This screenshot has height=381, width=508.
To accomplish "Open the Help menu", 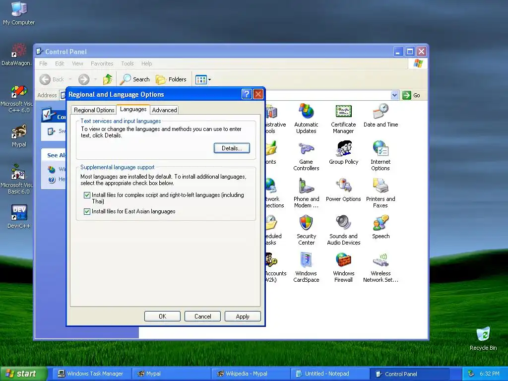I will click(146, 63).
